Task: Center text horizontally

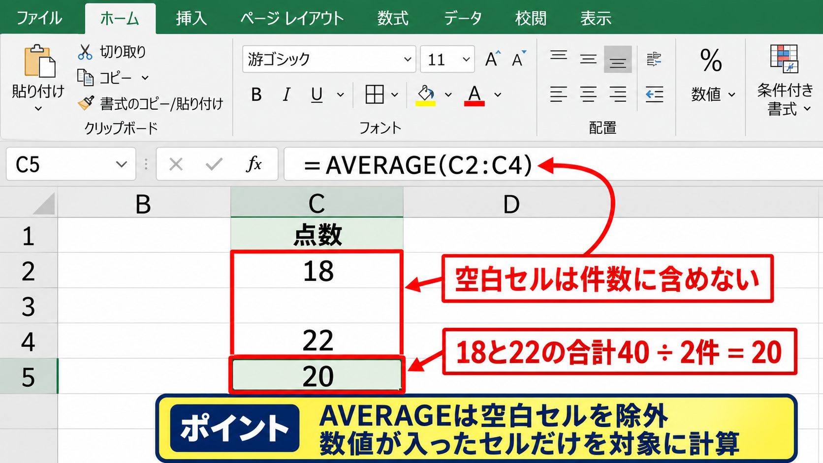Action: click(x=588, y=94)
